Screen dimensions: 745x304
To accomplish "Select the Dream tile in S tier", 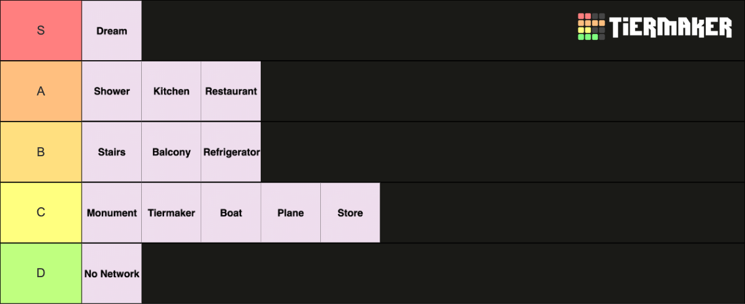I will [x=112, y=30].
